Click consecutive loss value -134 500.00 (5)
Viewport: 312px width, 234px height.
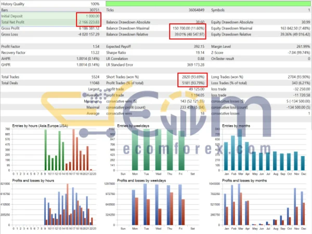pos(298,107)
